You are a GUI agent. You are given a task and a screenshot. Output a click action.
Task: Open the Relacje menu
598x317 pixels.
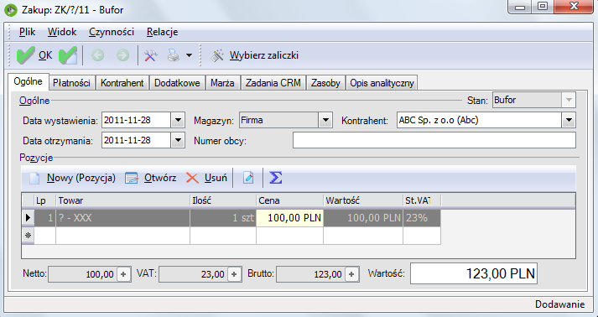pos(162,32)
